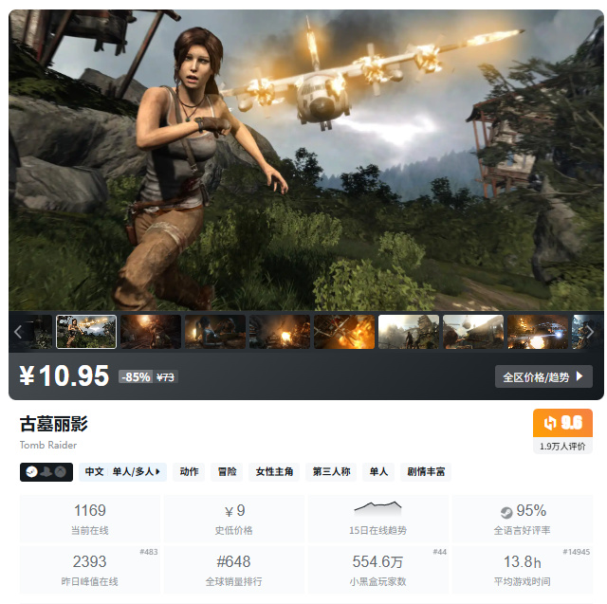607x604 pixels.
Task: Click the 剧情丰富 tag
Action: coord(426,471)
